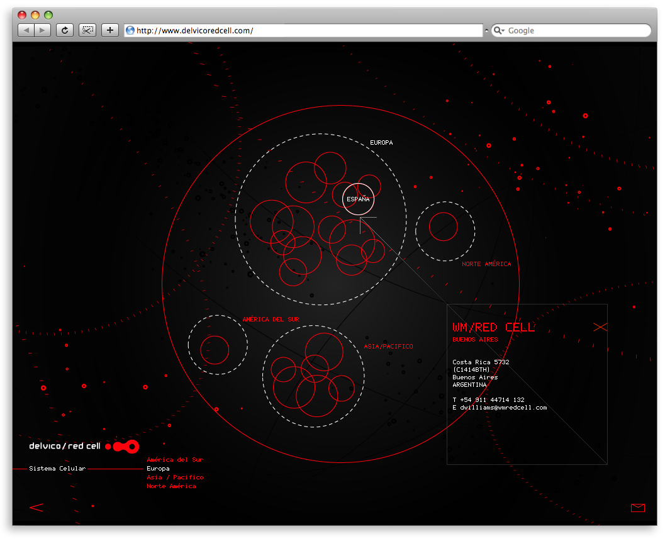Choose Asia / Pacífico menu item
Screen dimensions: 665x541
[175, 477]
